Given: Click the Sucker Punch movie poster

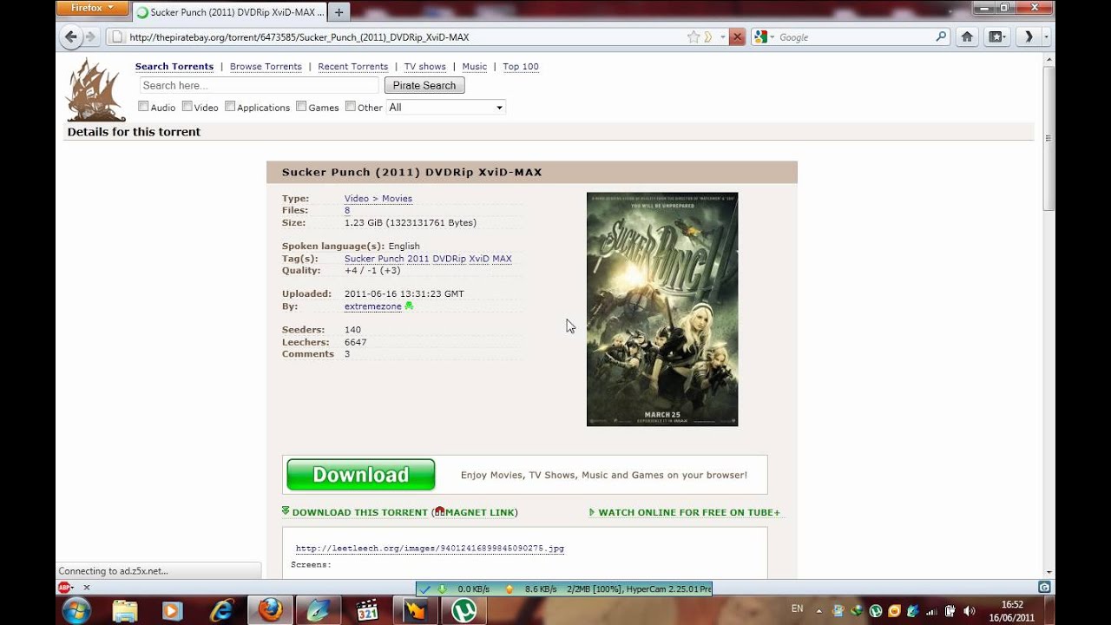Looking at the screenshot, I should click(x=662, y=309).
